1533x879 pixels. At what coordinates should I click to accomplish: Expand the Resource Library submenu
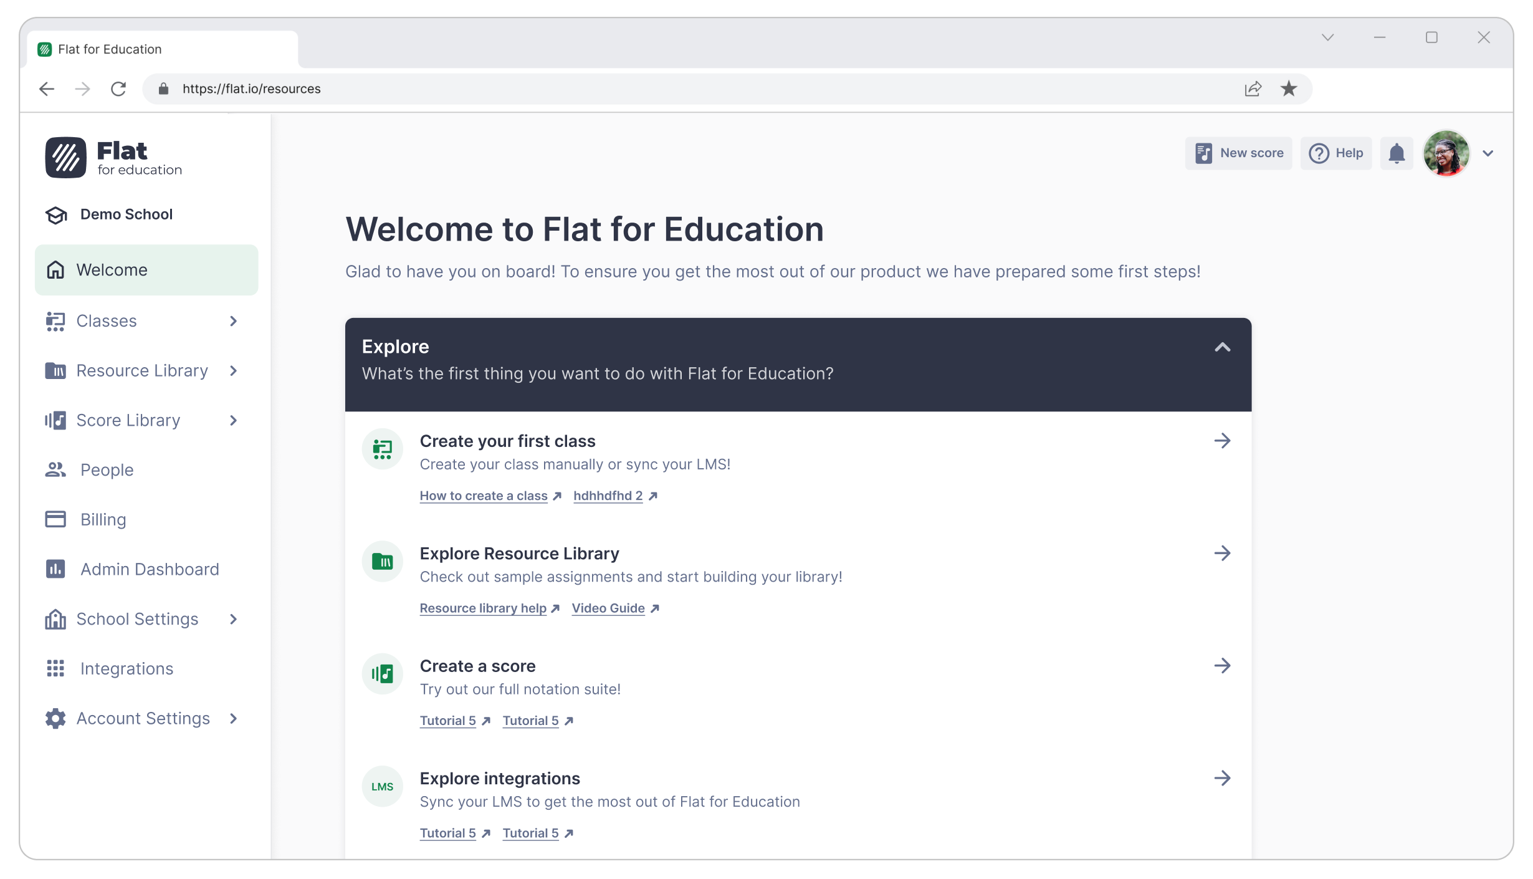[234, 371]
